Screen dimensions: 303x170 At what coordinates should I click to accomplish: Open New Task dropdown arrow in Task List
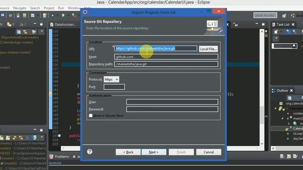coord(281,32)
